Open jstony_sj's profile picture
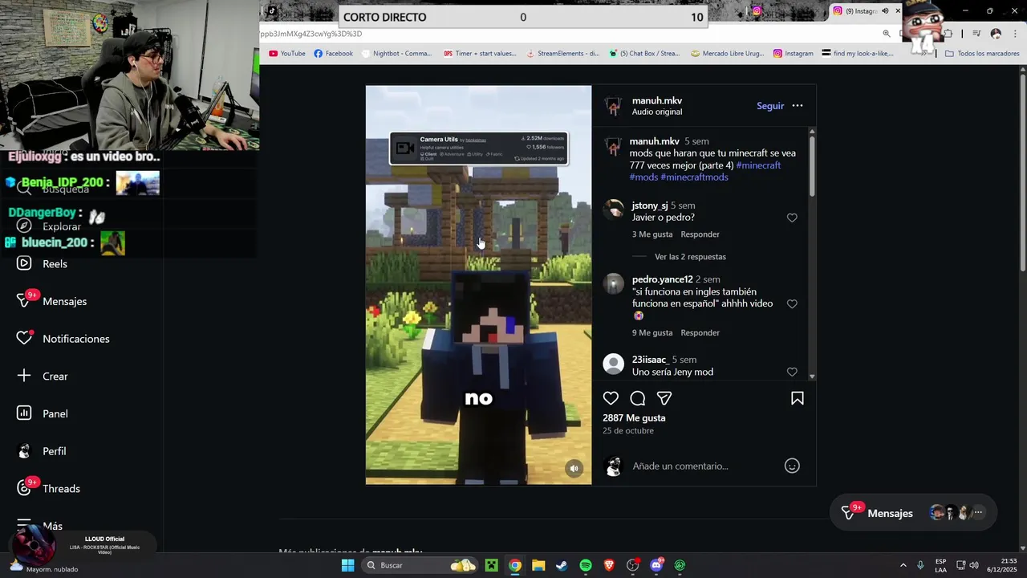1027x578 pixels. (x=614, y=209)
